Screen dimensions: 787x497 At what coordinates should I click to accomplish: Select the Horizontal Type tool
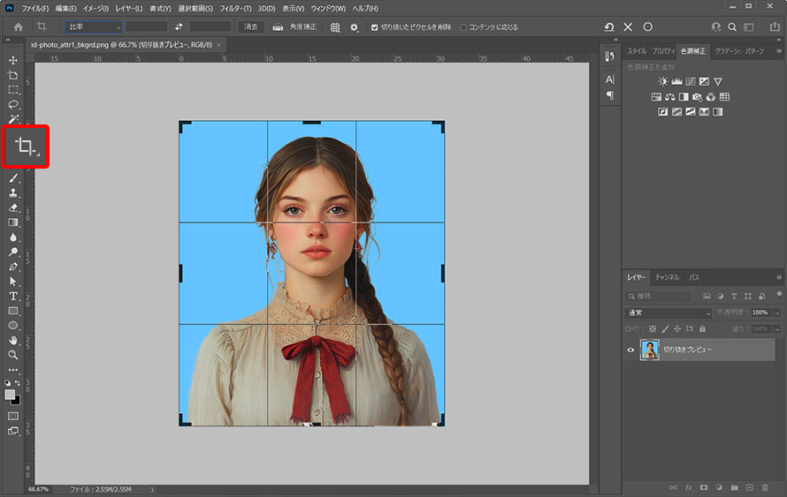(x=13, y=296)
